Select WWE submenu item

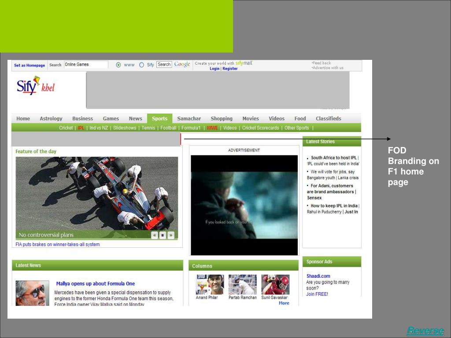pyautogui.click(x=212, y=128)
